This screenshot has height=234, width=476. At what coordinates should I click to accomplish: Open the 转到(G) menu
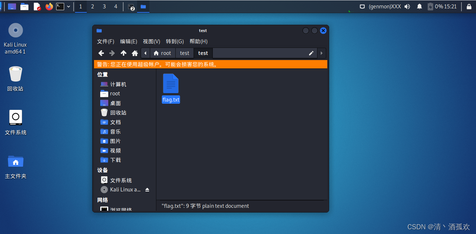click(x=175, y=41)
